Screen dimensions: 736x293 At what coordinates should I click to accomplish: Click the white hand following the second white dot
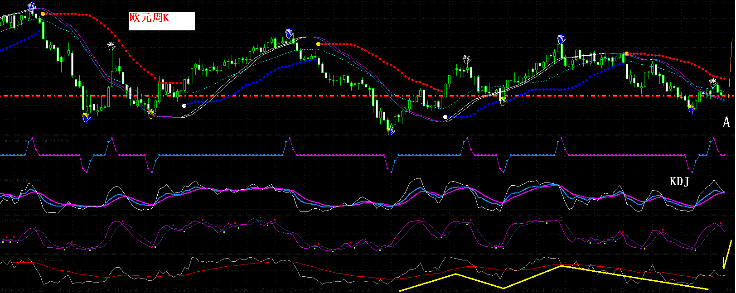click(467, 59)
